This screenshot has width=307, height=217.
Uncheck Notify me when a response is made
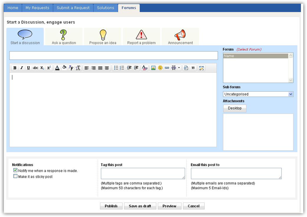pos(15,170)
